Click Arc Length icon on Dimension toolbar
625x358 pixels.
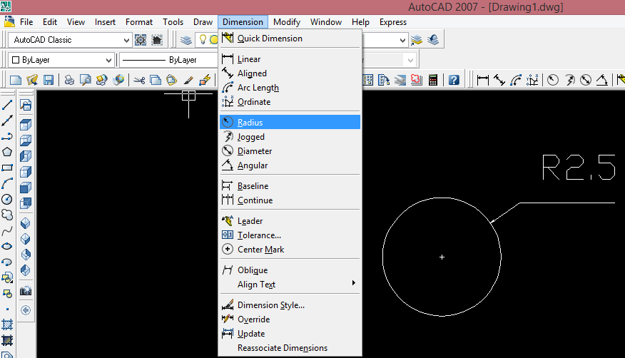click(x=516, y=80)
